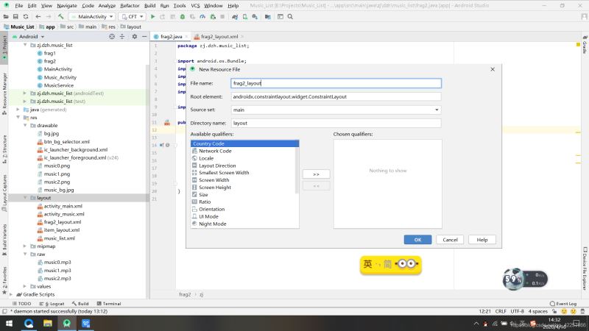Image resolution: width=589 pixels, height=331 pixels.
Task: Open the Source set dropdown
Action: (437, 110)
